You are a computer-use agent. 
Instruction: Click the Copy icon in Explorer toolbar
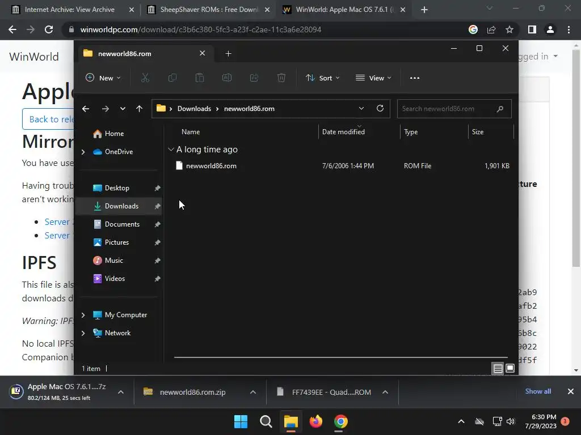tap(172, 78)
